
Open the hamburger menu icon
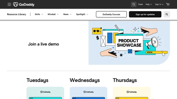9,4
